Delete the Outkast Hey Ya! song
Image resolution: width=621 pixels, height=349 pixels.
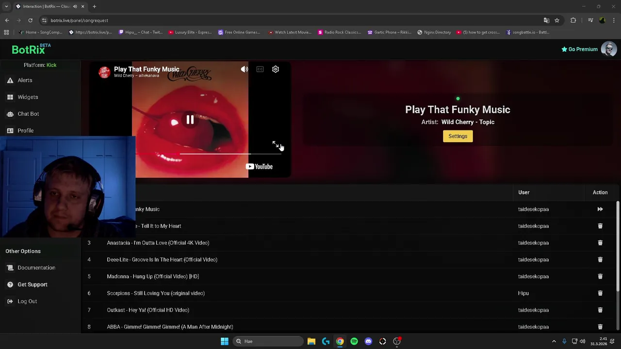pos(600,310)
